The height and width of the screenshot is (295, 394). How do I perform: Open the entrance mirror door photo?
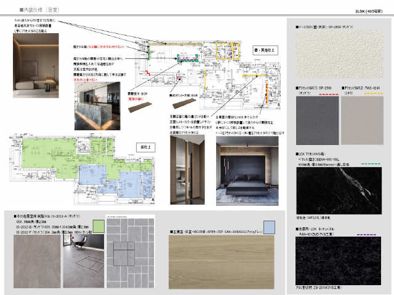187,170
